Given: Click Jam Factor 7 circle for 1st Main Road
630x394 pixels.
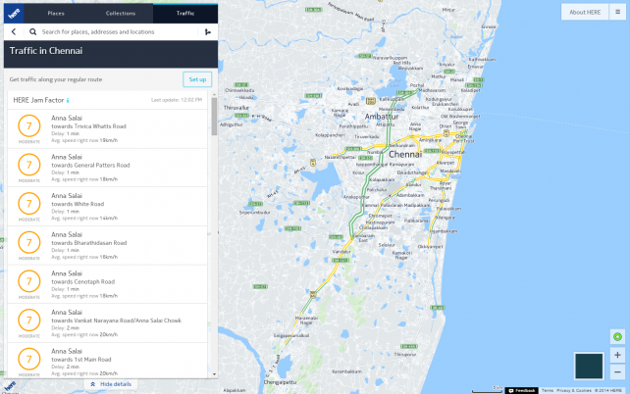Looking at the screenshot, I should (28, 359).
